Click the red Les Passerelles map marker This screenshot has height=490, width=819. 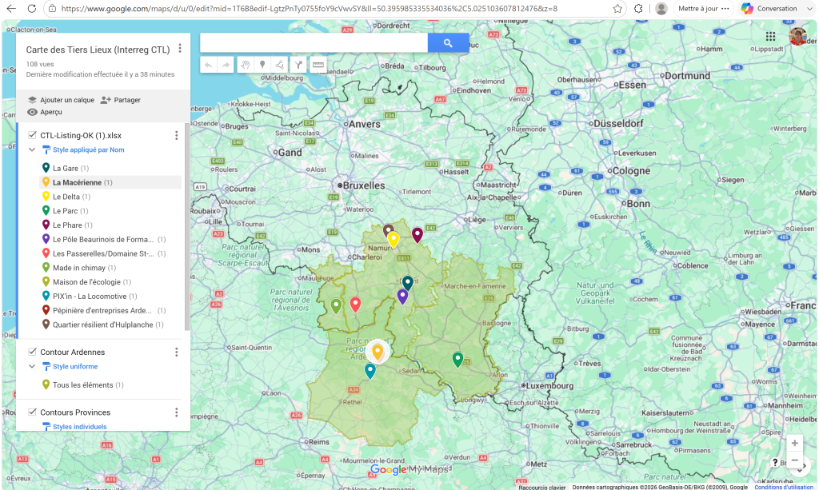tap(355, 305)
